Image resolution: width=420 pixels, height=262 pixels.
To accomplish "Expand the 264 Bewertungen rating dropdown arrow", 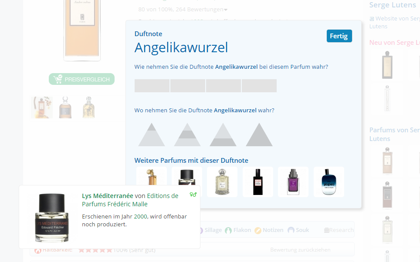I will [226, 10].
